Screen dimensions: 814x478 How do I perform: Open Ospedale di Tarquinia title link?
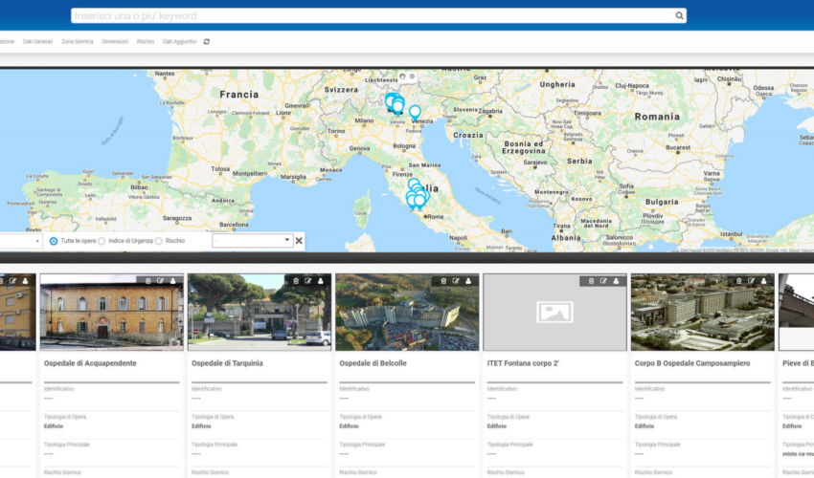(227, 363)
